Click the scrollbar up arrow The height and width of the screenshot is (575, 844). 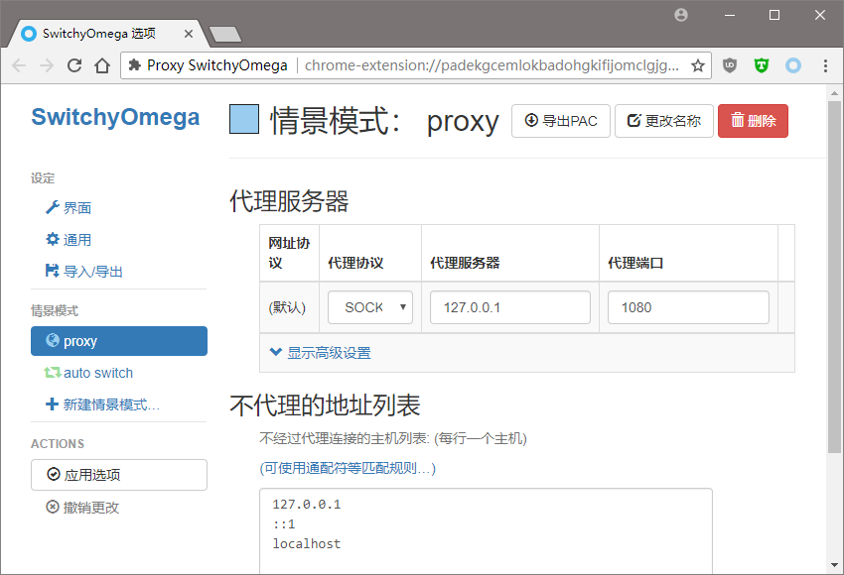tap(834, 93)
